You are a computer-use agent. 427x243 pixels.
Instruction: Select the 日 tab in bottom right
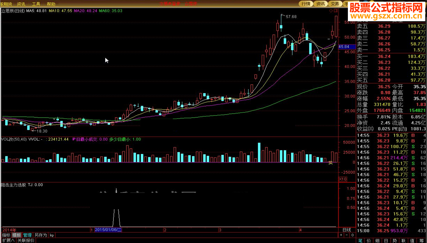pos(386,240)
